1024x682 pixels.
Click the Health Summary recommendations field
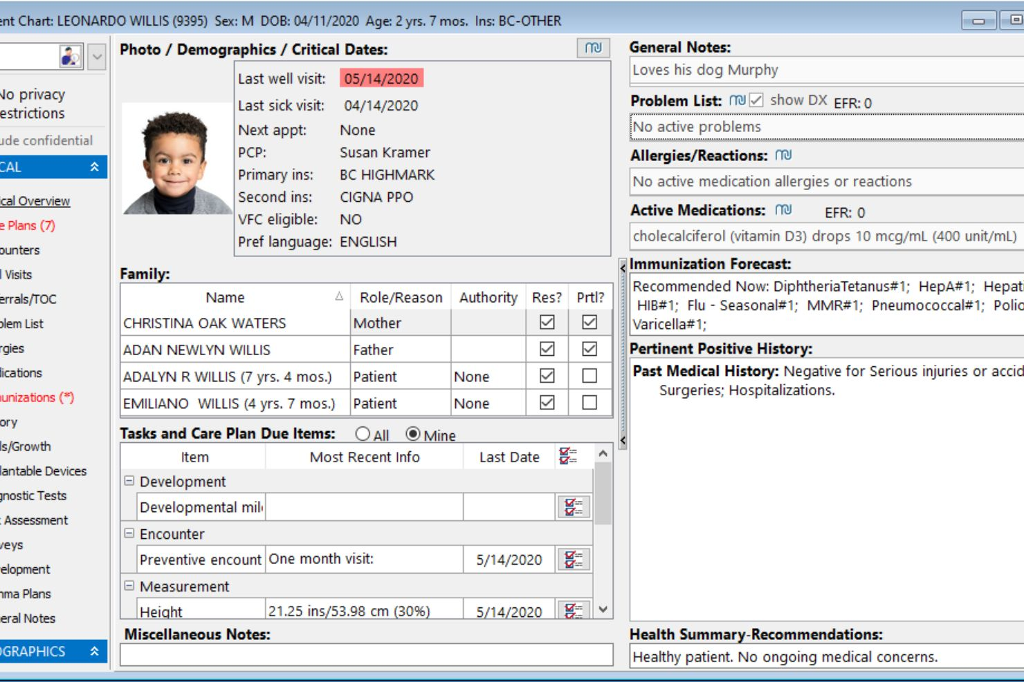(x=827, y=656)
